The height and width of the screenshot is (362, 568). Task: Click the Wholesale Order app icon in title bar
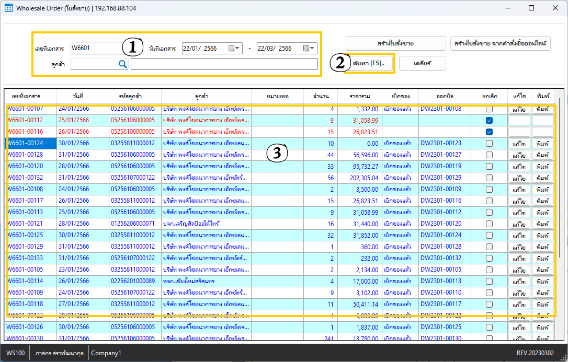[x=9, y=8]
